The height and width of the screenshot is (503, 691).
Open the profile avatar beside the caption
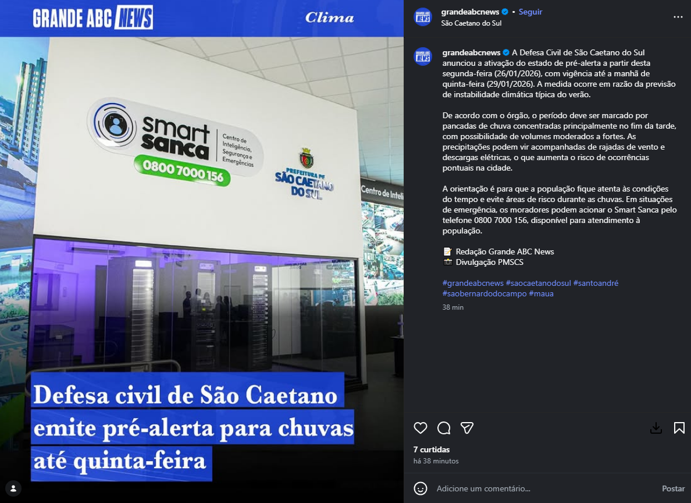[423, 57]
